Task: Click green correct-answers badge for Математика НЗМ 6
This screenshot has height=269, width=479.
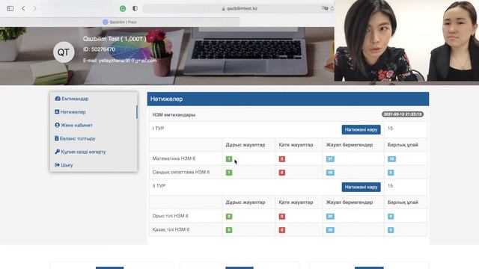Action: (x=229, y=159)
